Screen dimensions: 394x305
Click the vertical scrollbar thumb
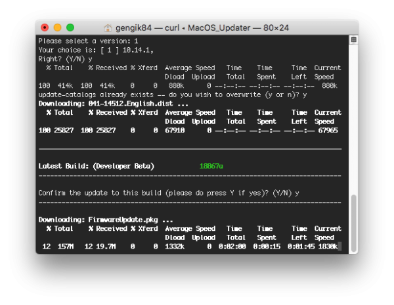pos(354,222)
